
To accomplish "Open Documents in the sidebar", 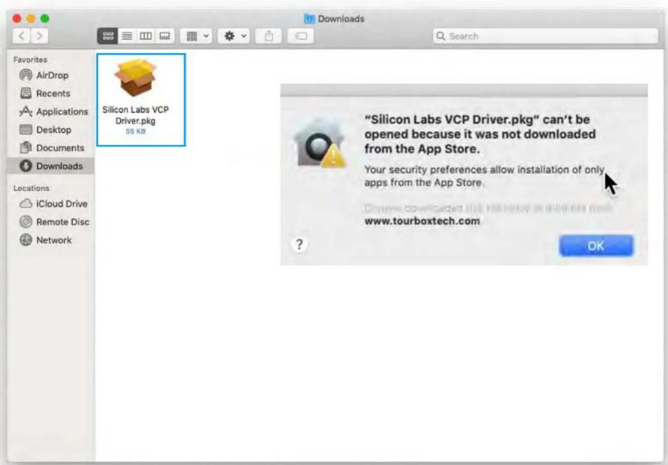I will coord(50,148).
